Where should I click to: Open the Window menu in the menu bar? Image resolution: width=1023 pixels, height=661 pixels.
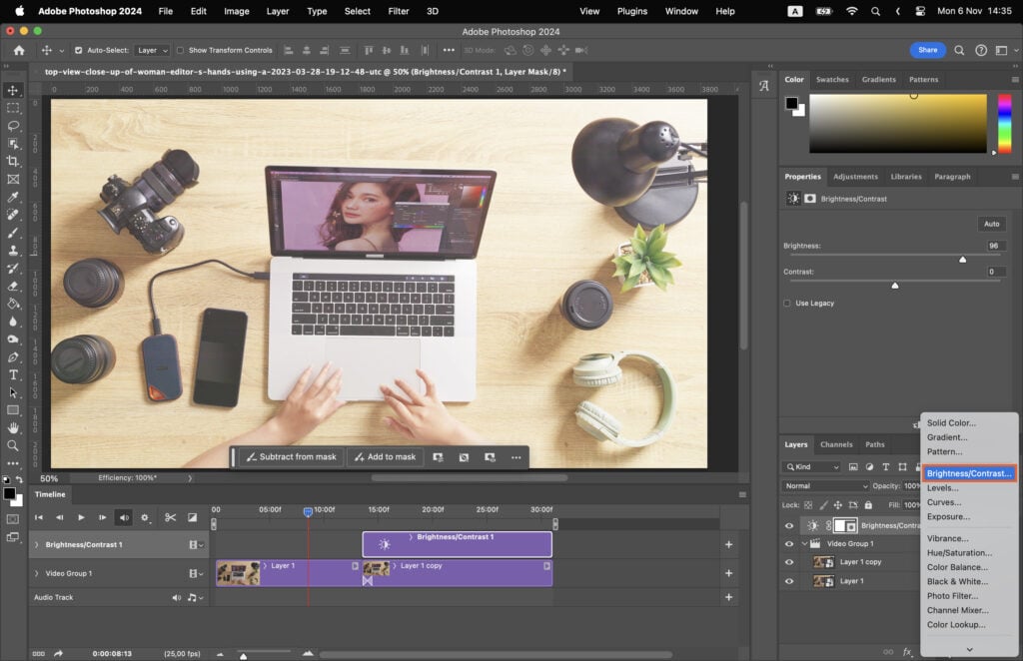click(681, 11)
